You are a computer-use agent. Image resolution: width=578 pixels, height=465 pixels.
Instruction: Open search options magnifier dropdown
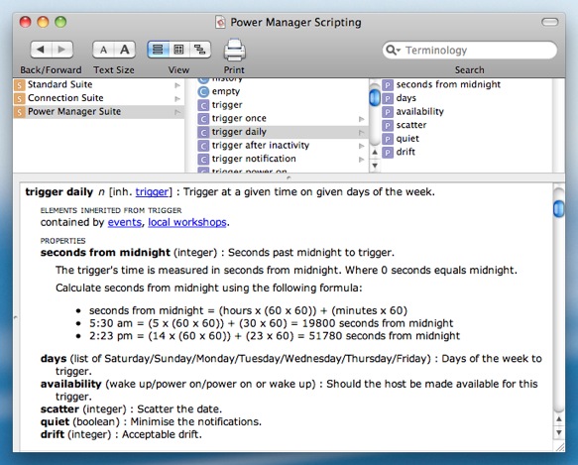393,50
